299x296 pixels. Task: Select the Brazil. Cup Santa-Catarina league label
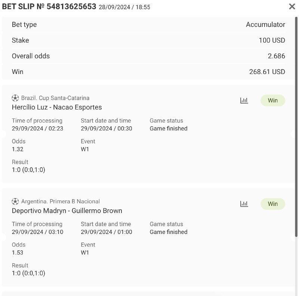click(55, 98)
